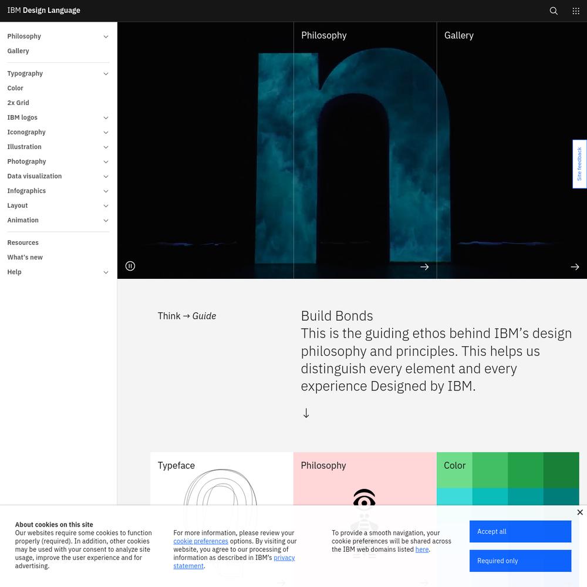
Task: Open Resources in the sidebar
Action: click(x=23, y=242)
